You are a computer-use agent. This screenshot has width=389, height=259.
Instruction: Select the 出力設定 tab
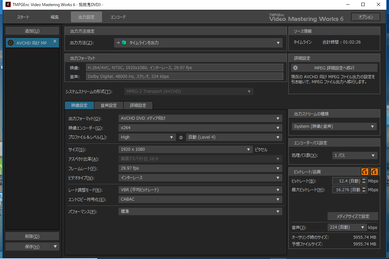tap(86, 17)
